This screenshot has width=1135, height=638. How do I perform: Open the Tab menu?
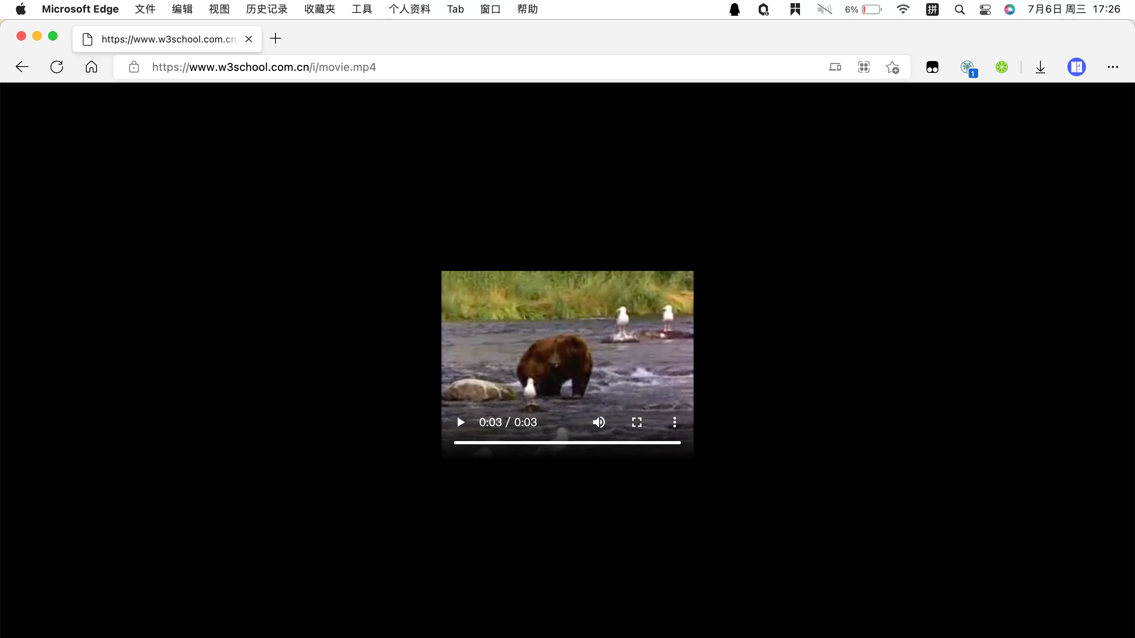(455, 9)
